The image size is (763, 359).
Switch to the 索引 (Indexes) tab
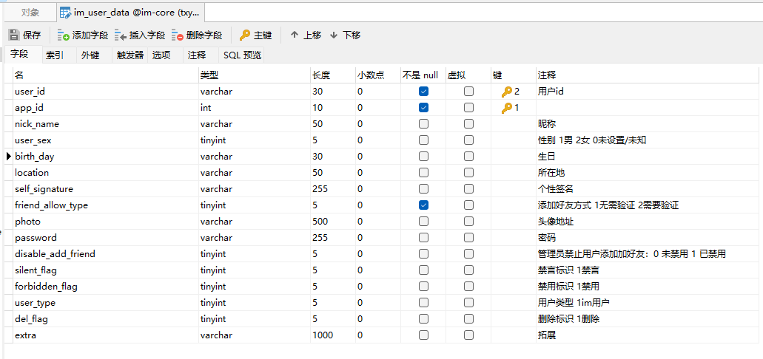pyautogui.click(x=54, y=55)
